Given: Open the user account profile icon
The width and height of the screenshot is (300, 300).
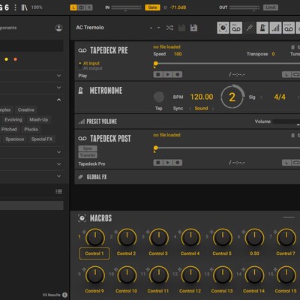Looking at the screenshot, I should [58, 28].
